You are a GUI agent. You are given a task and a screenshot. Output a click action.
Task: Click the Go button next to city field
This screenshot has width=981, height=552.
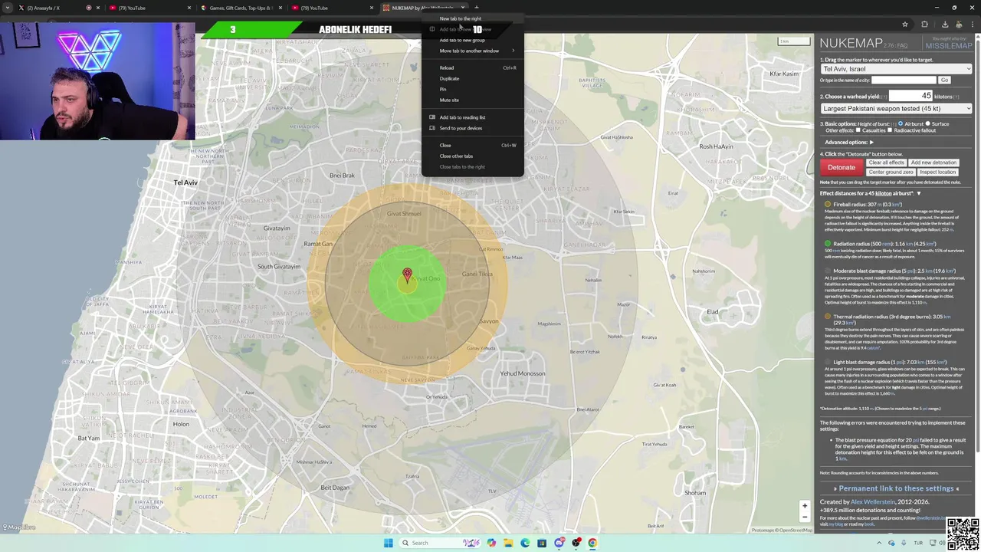point(944,80)
